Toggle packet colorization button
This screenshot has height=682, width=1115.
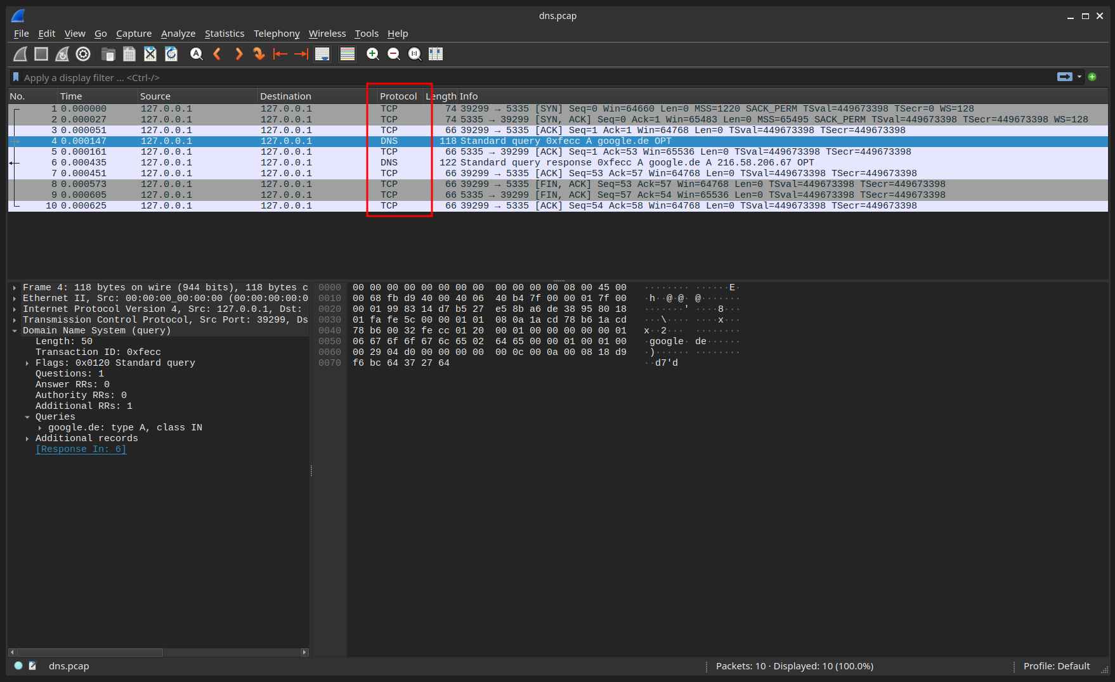(348, 55)
